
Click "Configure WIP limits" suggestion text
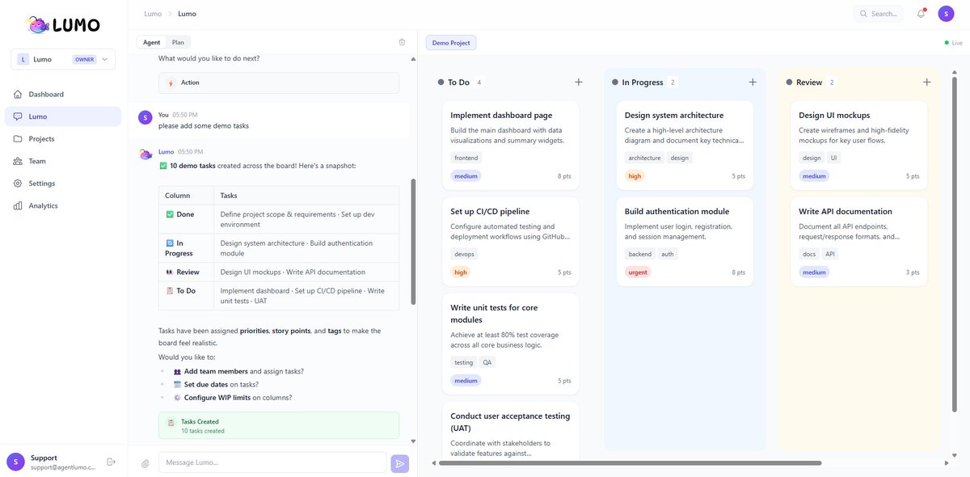point(217,397)
